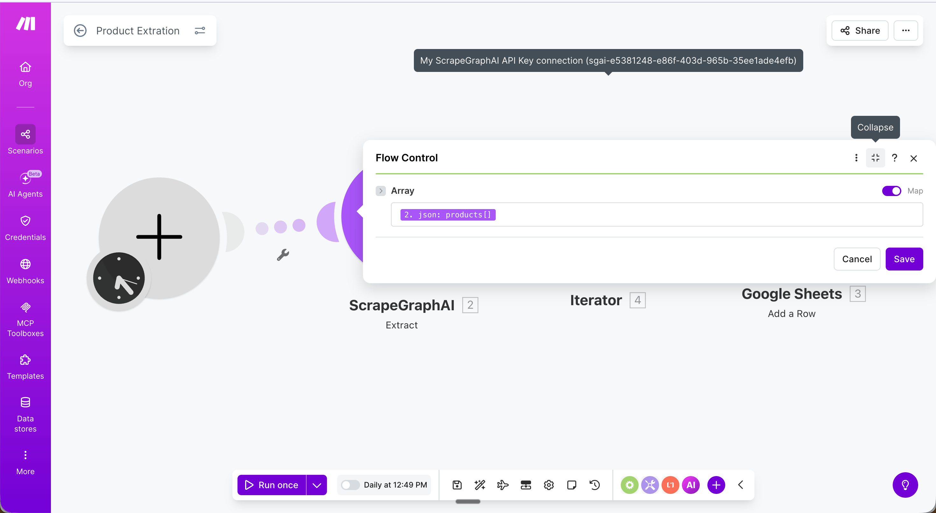The height and width of the screenshot is (513, 936).
Task: Open the Run once dropdown arrow
Action: click(x=316, y=485)
